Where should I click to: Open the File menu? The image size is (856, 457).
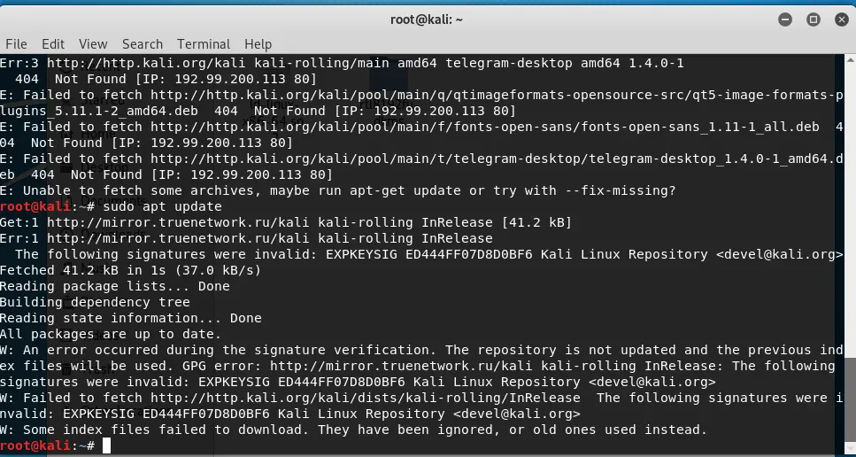[16, 44]
